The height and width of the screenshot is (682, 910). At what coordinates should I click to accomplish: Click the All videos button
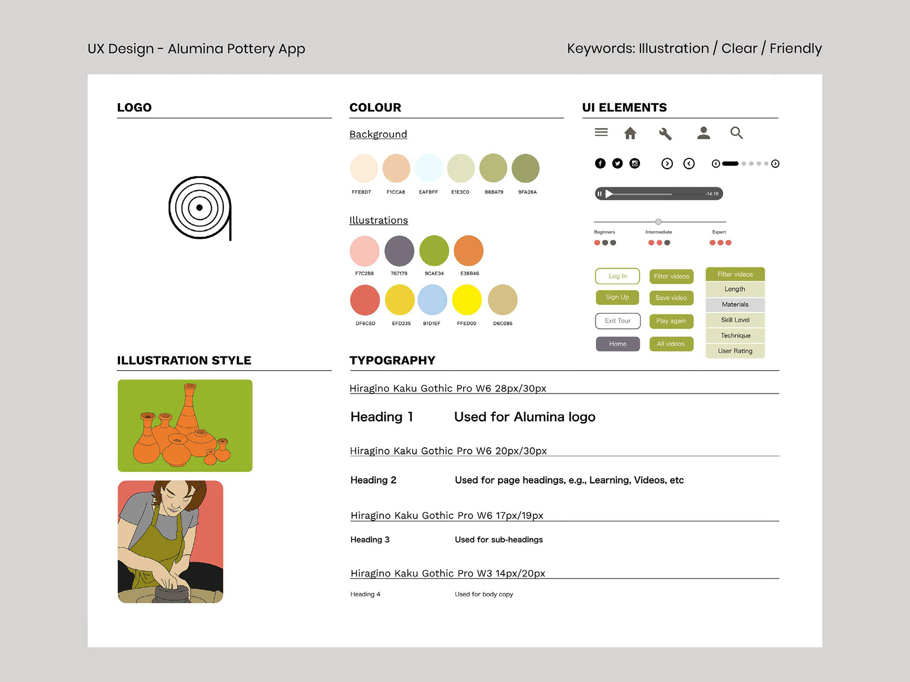coord(672,344)
